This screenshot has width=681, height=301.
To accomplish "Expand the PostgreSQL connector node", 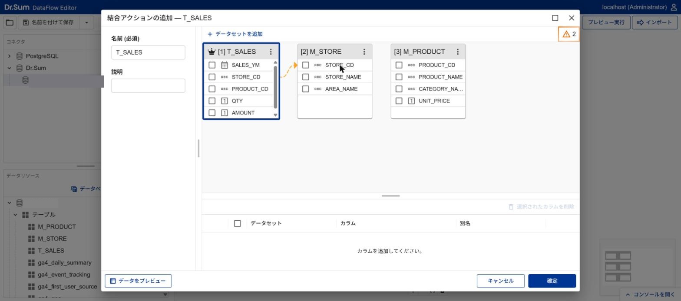I will [x=9, y=56].
